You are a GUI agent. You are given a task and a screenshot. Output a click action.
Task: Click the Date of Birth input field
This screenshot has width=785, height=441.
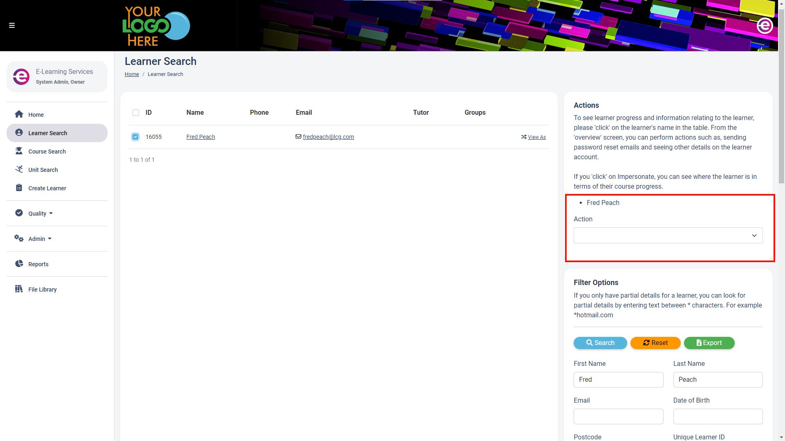coord(718,416)
